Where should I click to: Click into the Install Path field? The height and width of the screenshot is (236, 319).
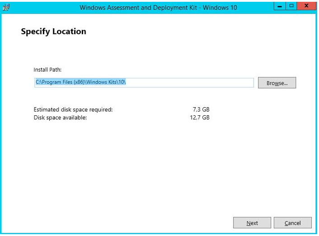144,82
